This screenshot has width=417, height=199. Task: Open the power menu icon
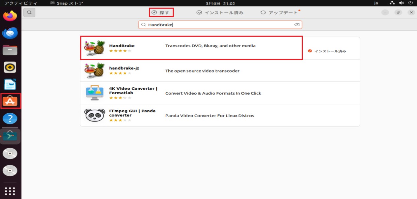[x=410, y=3]
